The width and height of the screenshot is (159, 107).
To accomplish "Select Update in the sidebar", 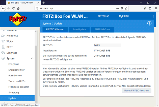I will (17, 98).
